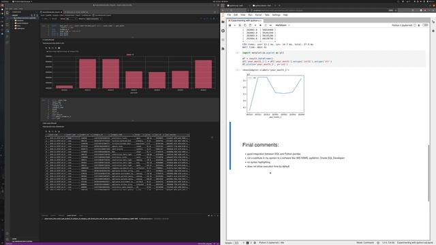This screenshot has height=245, width=436.
Task: Click the Python 3 (ipykernel) kernel name
Action: tap(402, 25)
